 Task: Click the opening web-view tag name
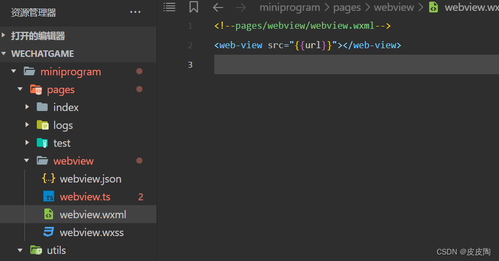coord(241,45)
